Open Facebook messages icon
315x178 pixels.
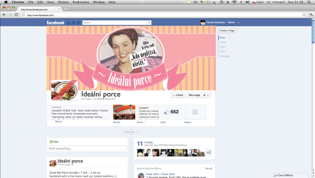73,23
